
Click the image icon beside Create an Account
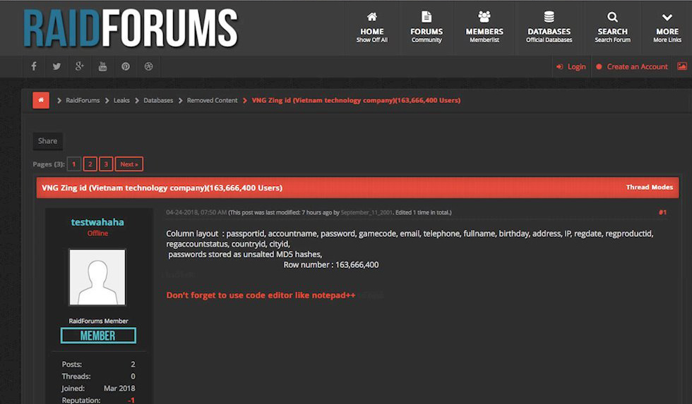[x=681, y=66]
